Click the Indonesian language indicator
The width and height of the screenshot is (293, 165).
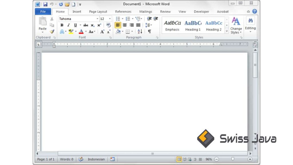click(x=96, y=159)
